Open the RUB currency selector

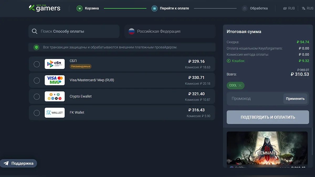289,8
